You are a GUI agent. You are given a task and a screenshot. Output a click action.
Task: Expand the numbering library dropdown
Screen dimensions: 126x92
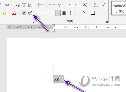pos(54,5)
